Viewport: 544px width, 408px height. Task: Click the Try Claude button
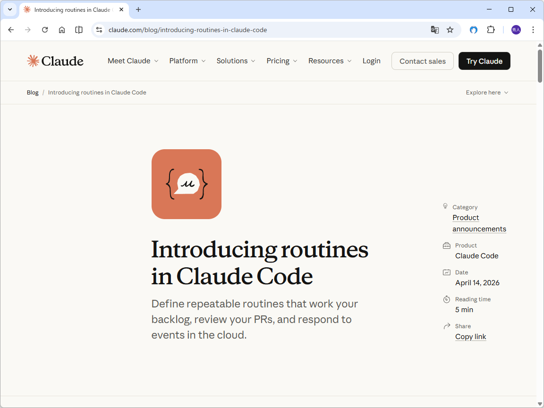point(484,61)
